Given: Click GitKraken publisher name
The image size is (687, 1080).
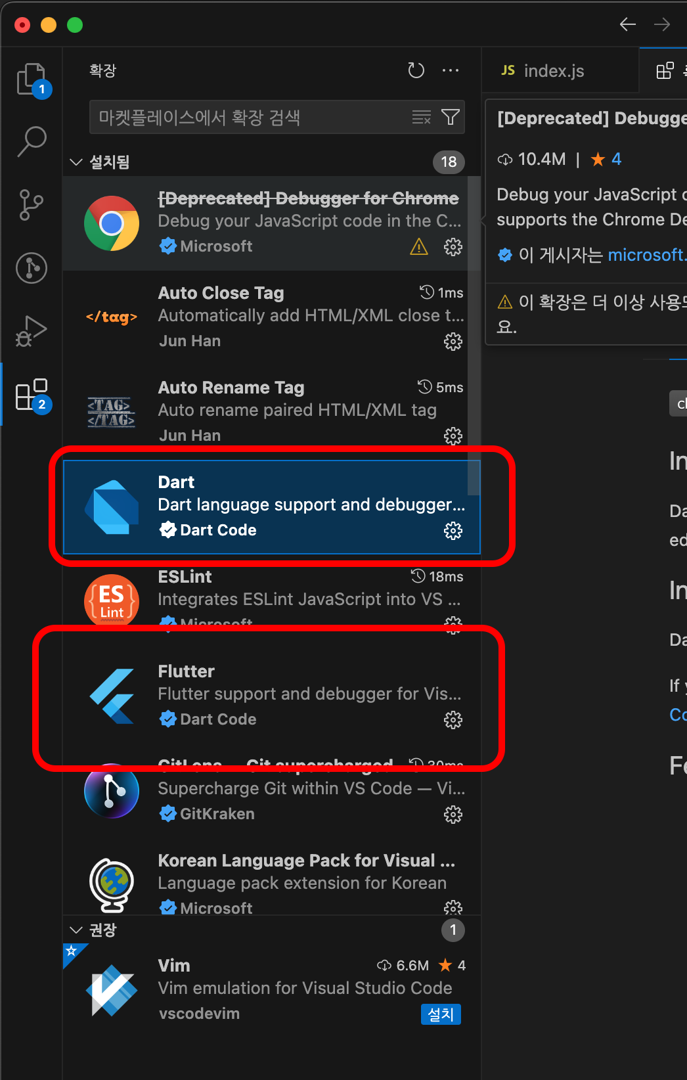Looking at the screenshot, I should tap(217, 814).
